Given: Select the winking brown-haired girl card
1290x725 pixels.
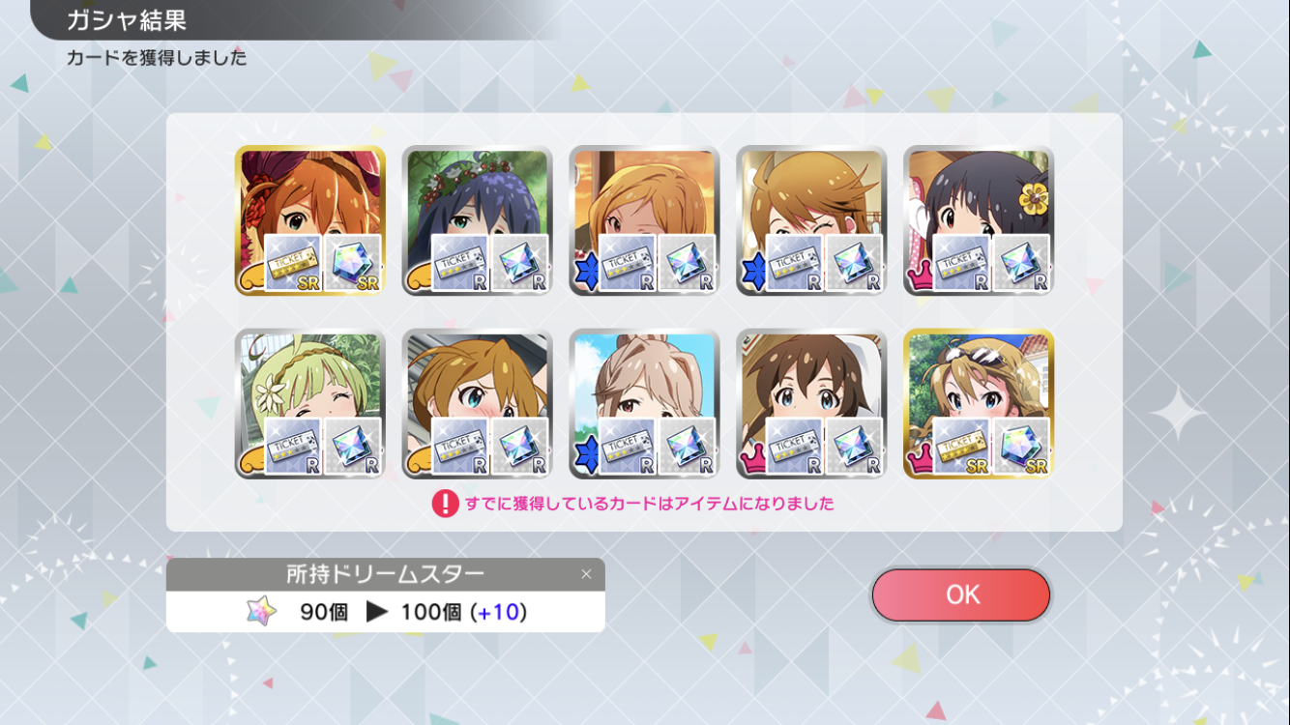Looking at the screenshot, I should (x=811, y=220).
